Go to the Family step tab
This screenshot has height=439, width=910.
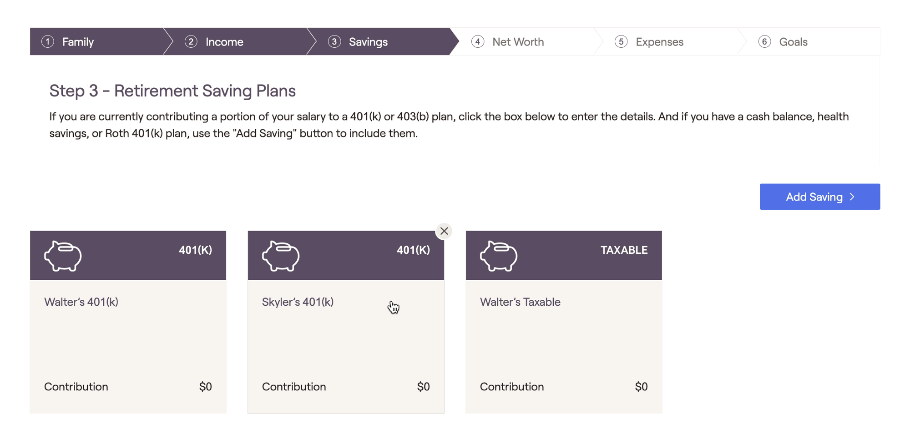[78, 42]
